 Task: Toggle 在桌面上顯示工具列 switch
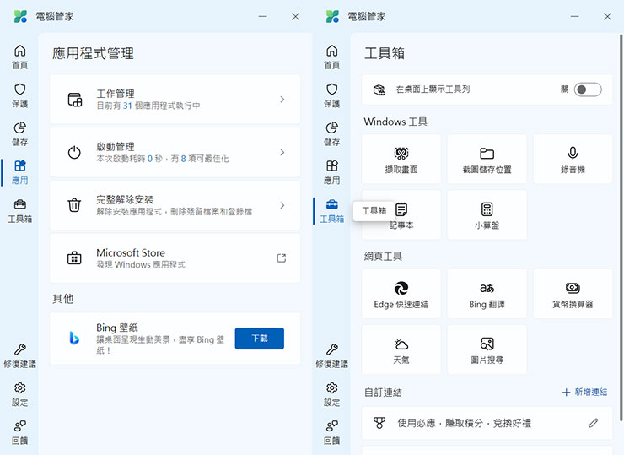tap(588, 89)
